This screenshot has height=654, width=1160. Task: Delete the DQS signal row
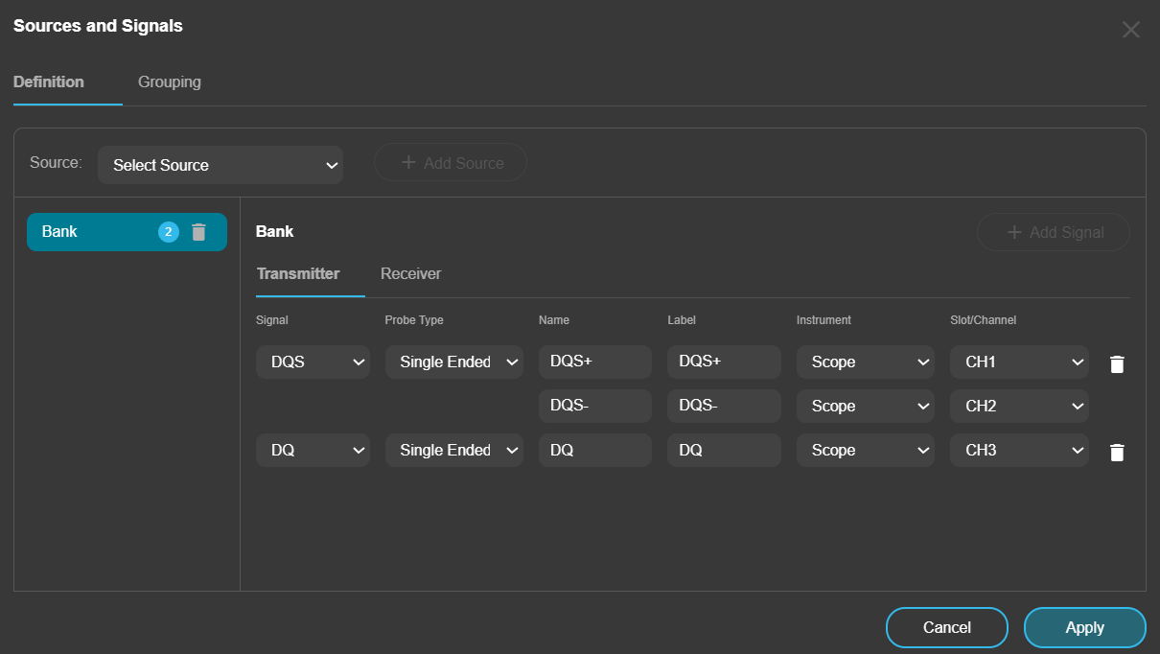(1116, 363)
